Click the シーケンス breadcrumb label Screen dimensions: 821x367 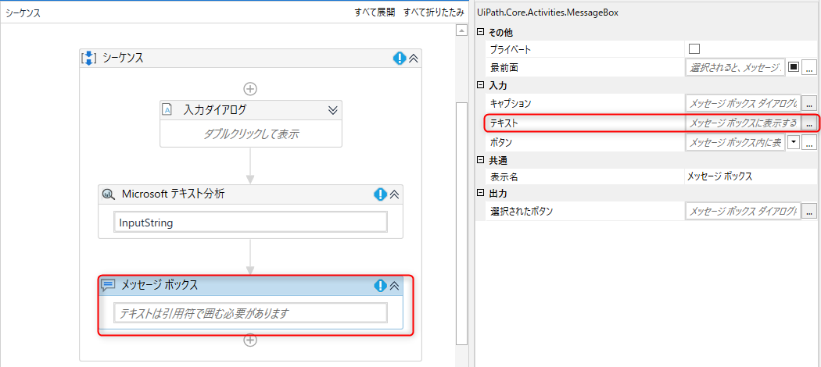tap(23, 13)
